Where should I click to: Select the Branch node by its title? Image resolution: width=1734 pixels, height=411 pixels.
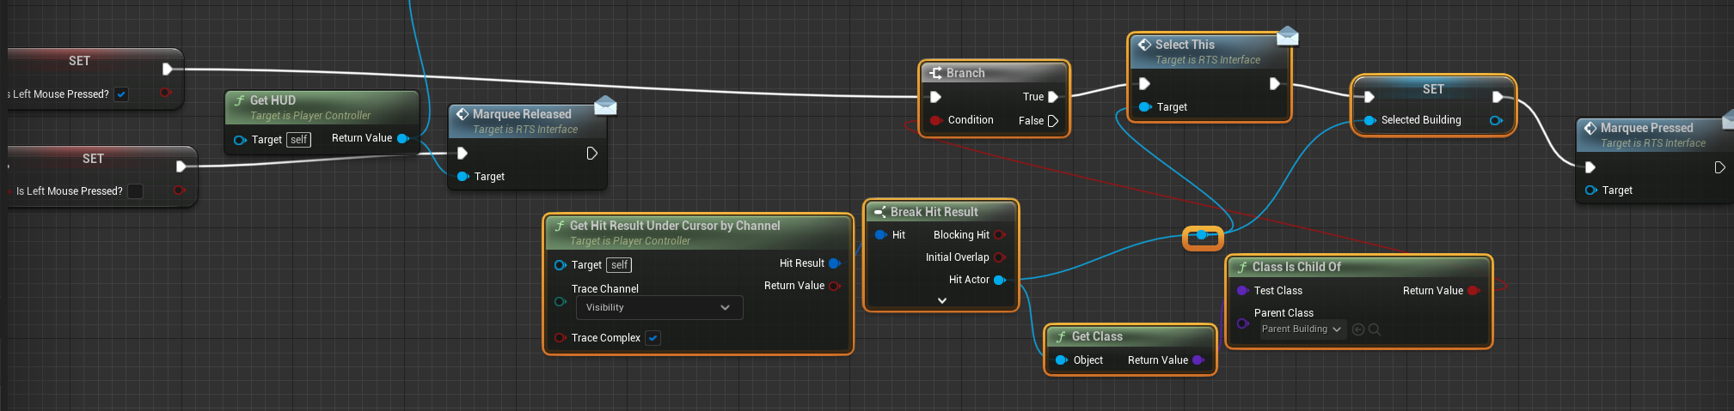click(x=965, y=74)
